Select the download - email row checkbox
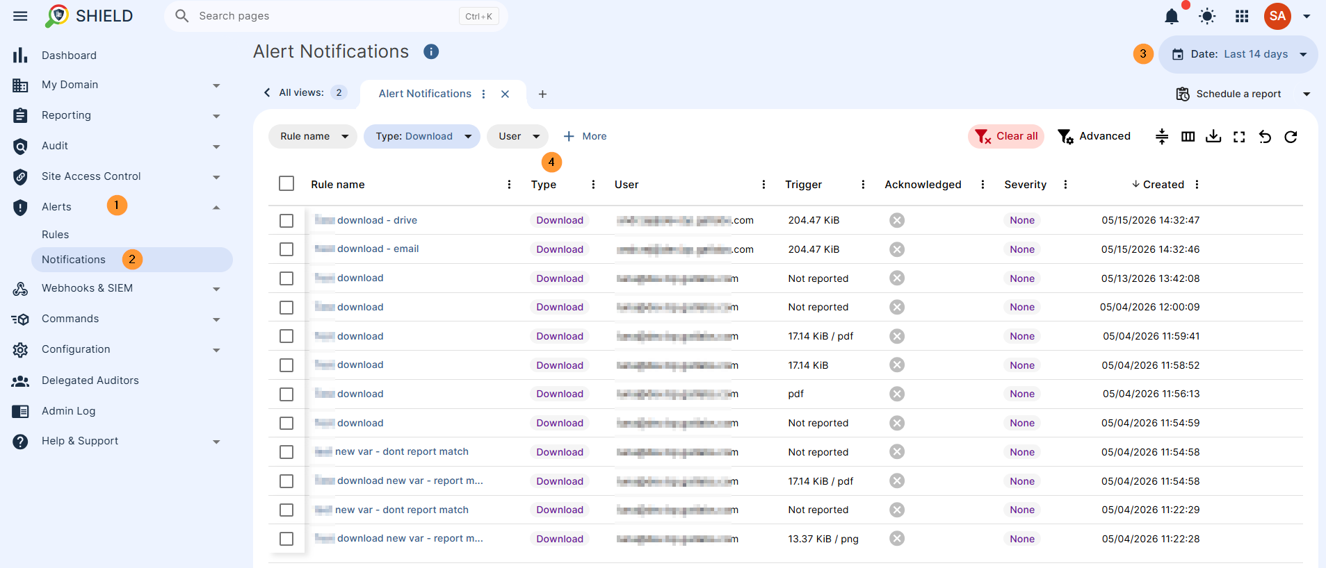 (286, 249)
